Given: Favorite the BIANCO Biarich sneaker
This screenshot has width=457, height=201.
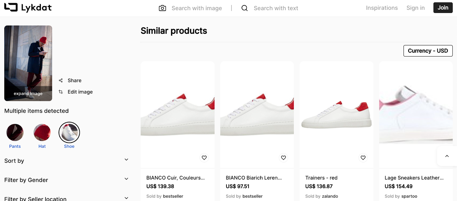Looking at the screenshot, I should point(283,158).
